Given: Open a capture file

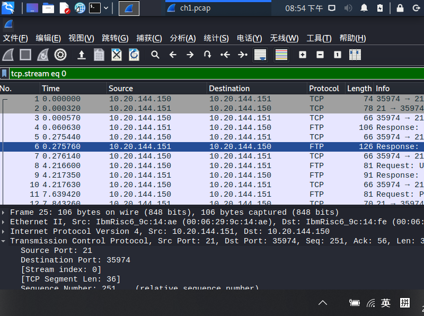Looking at the screenshot, I should coord(82,55).
